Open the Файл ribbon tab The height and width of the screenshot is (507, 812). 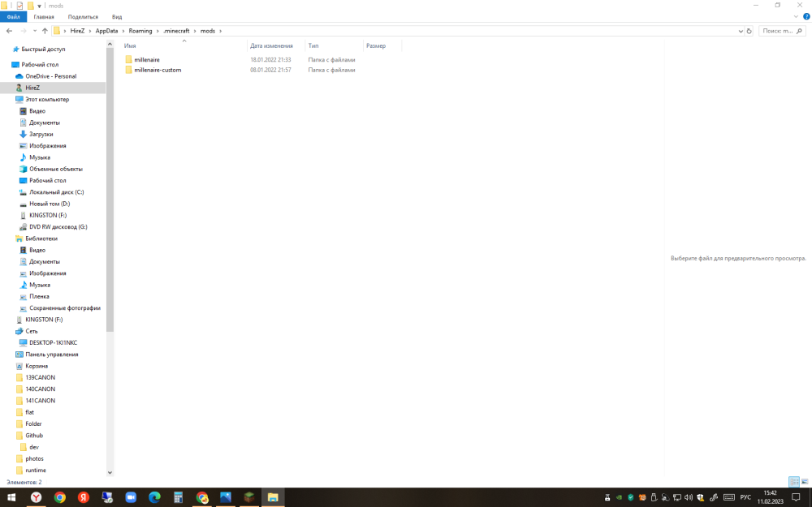(x=13, y=16)
